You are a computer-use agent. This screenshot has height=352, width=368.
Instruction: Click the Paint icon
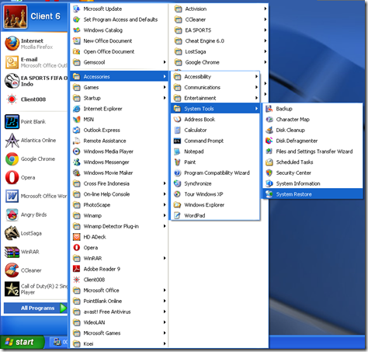tap(177, 162)
